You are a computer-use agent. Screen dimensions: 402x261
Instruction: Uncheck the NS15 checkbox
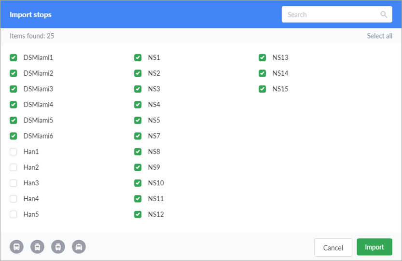click(262, 89)
